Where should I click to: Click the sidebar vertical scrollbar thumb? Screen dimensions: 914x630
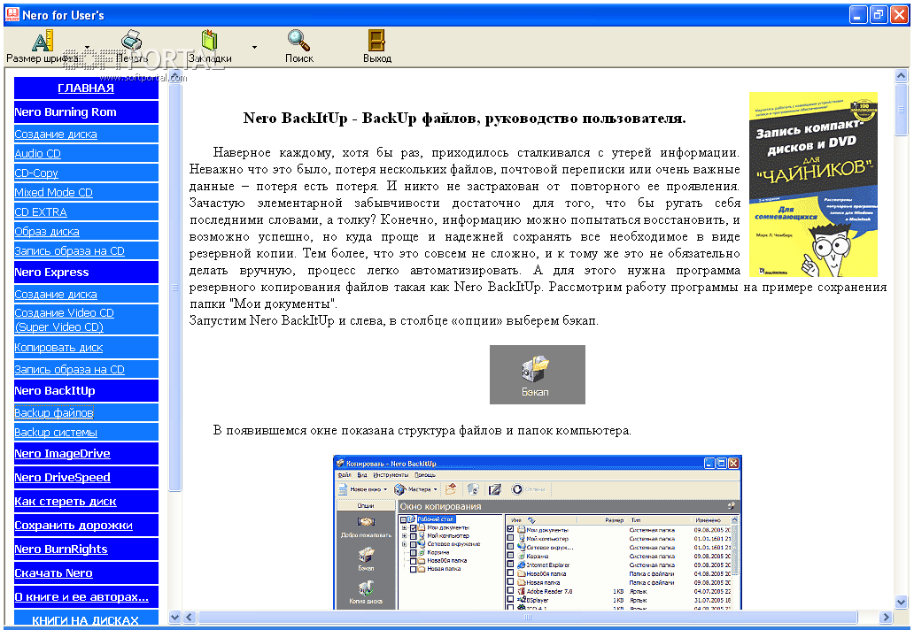pyautogui.click(x=174, y=287)
